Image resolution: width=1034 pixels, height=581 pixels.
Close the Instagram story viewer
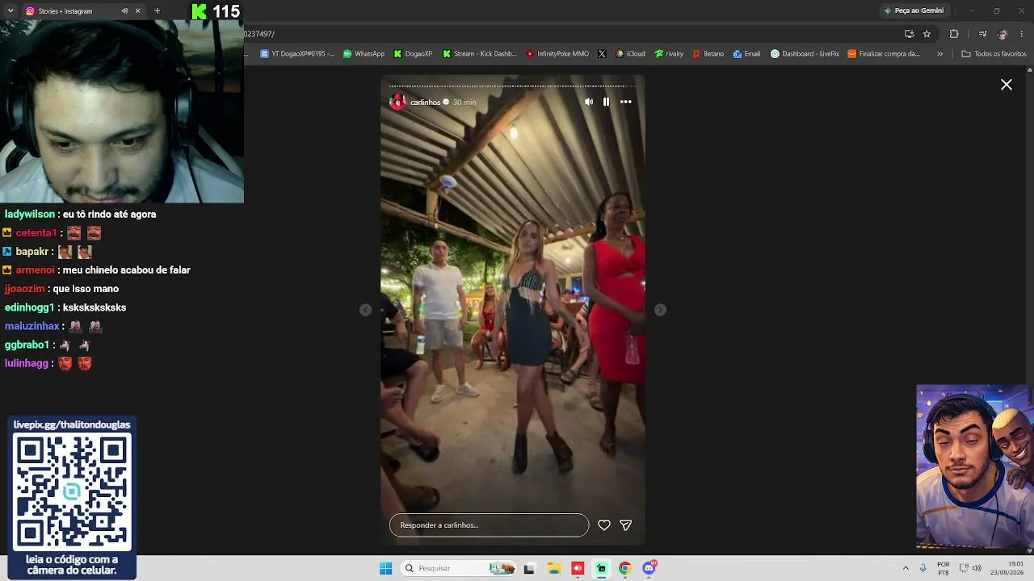[x=1007, y=85]
